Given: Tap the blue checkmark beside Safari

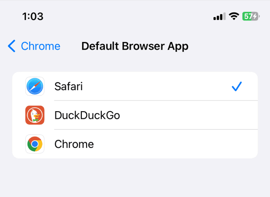Looking at the screenshot, I should tap(237, 86).
